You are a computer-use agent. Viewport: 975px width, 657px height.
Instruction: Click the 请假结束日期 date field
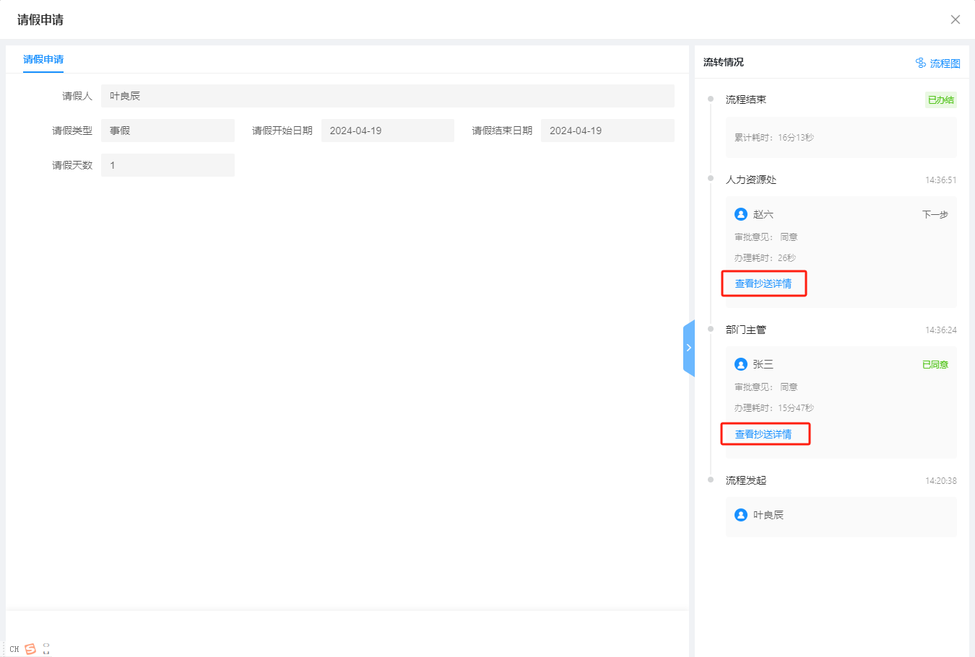click(607, 131)
